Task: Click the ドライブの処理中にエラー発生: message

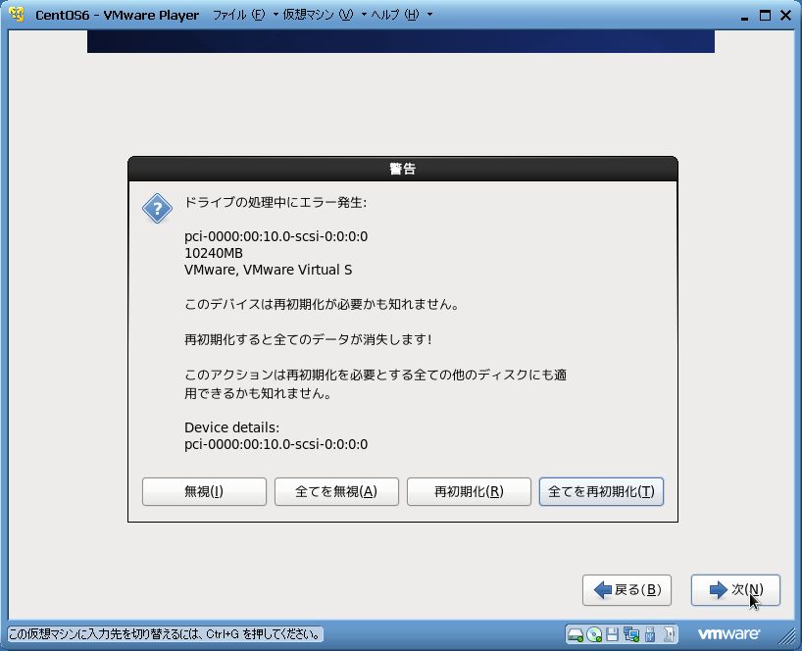Action: coord(276,203)
